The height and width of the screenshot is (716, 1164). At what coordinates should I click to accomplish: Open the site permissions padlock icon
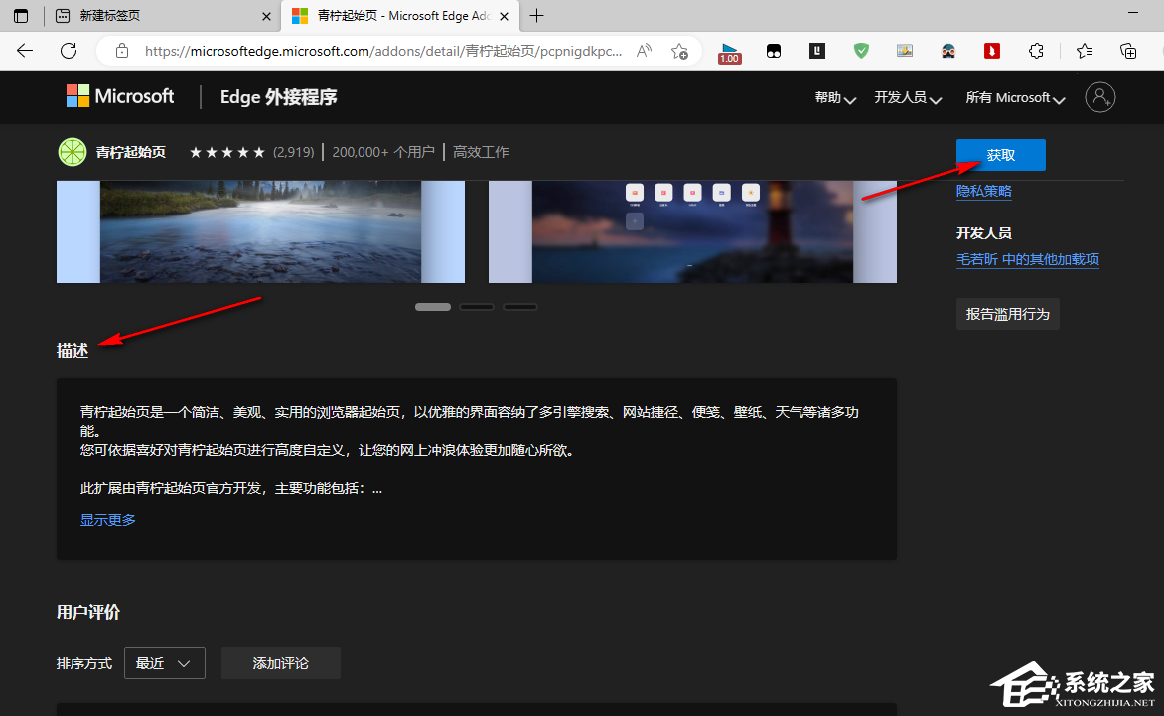(121, 49)
